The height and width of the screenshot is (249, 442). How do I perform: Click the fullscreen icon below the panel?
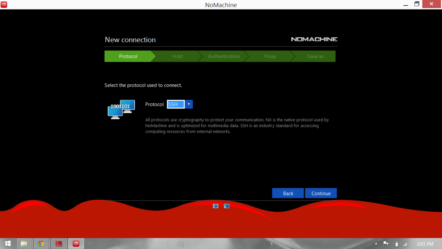[x=216, y=206]
